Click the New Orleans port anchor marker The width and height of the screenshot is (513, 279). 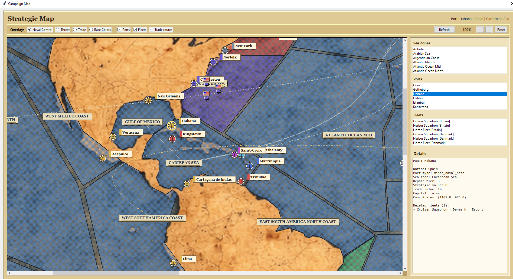[148, 101]
